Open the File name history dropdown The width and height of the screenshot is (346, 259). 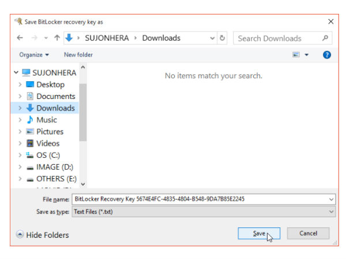tap(331, 199)
